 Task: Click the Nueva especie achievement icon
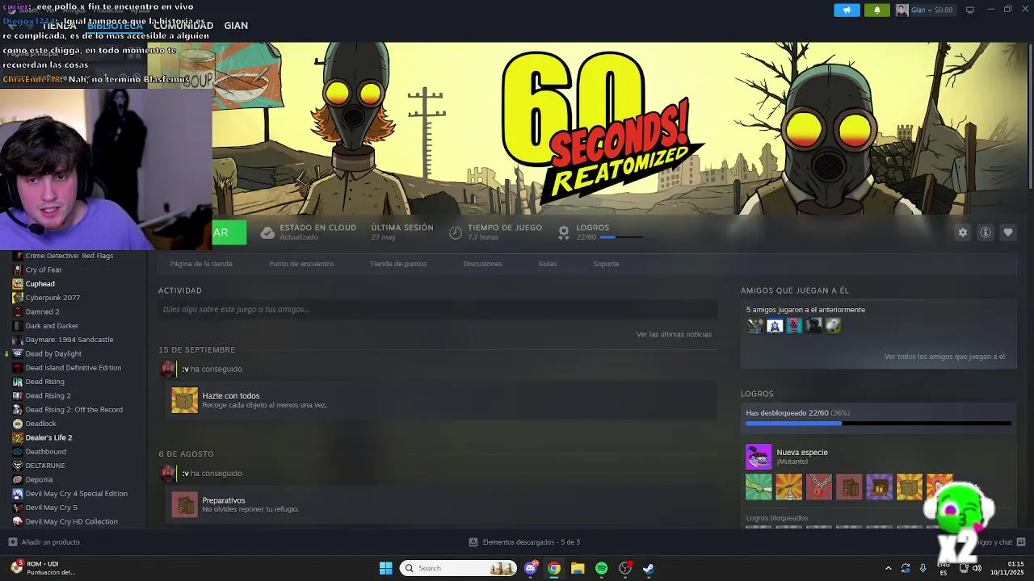click(759, 457)
